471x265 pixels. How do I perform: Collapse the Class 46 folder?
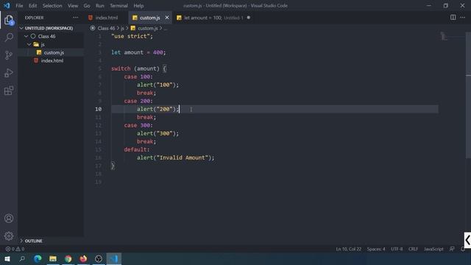pyautogui.click(x=26, y=36)
